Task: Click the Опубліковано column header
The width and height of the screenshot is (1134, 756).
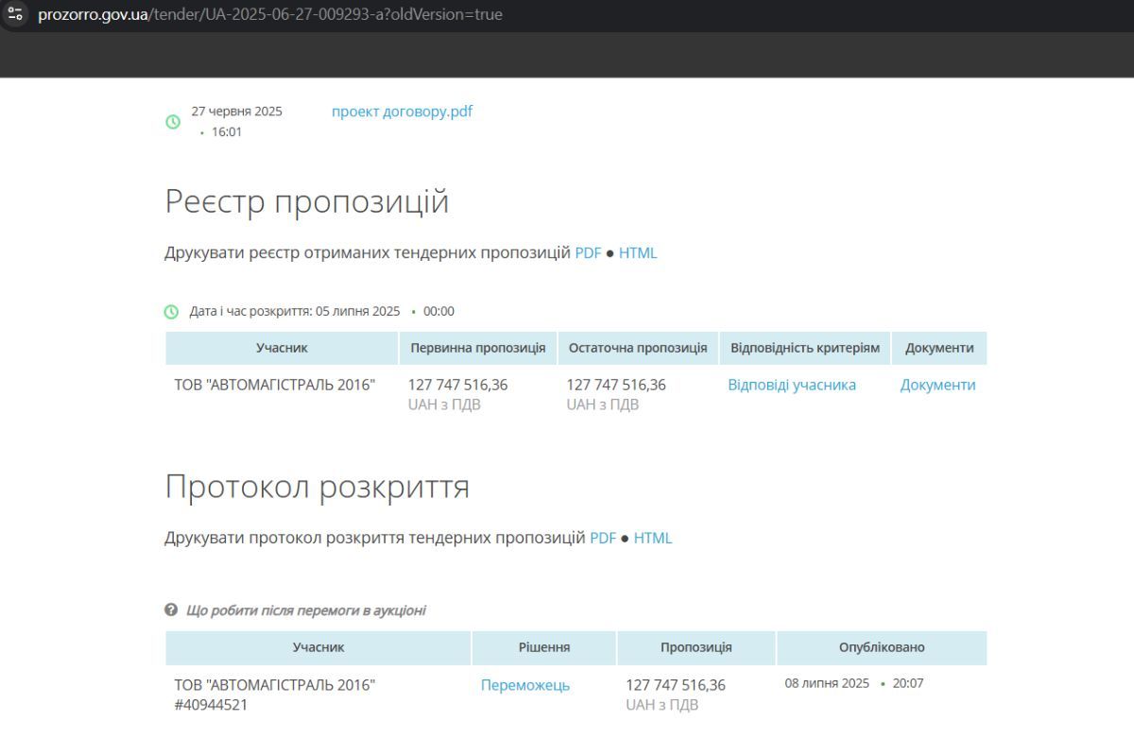Action: click(881, 647)
